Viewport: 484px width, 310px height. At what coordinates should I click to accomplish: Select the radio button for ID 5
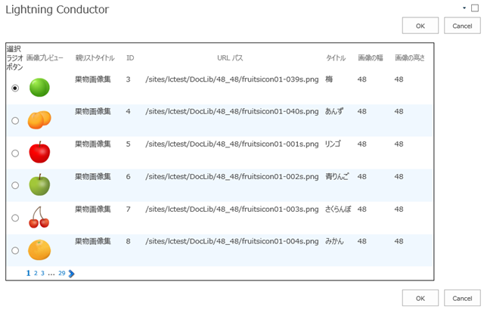point(15,153)
